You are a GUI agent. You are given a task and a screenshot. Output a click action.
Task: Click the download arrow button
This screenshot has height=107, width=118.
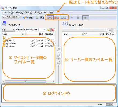click(x=59, y=56)
